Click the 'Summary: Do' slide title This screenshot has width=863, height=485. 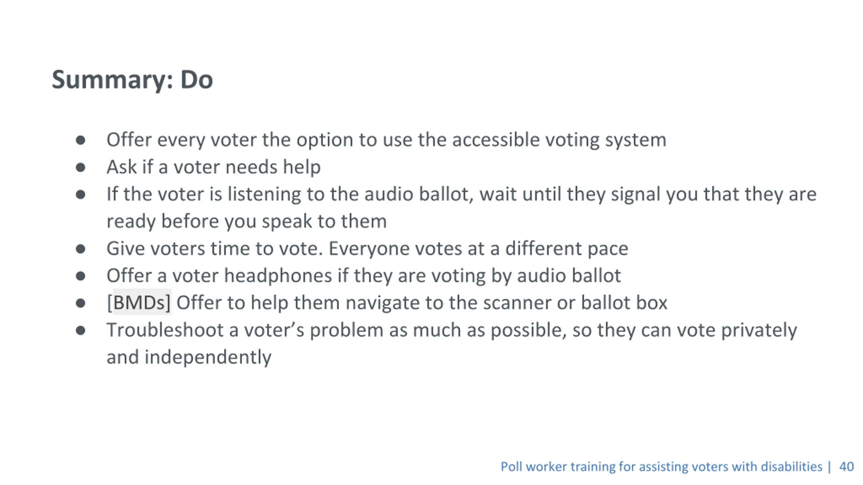click(132, 80)
